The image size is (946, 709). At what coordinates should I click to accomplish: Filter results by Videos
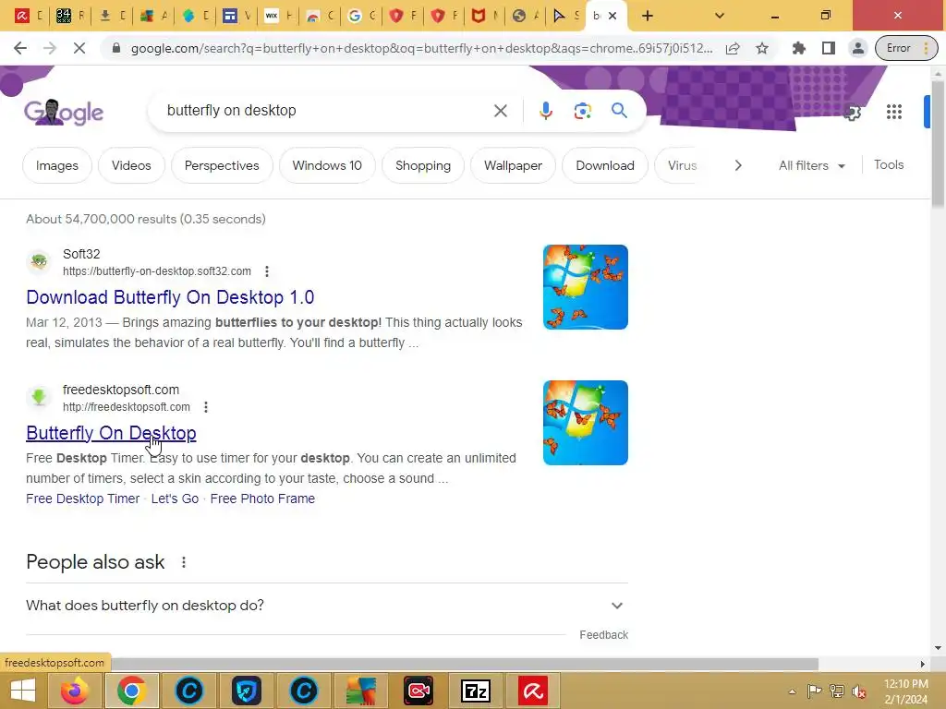tap(131, 165)
